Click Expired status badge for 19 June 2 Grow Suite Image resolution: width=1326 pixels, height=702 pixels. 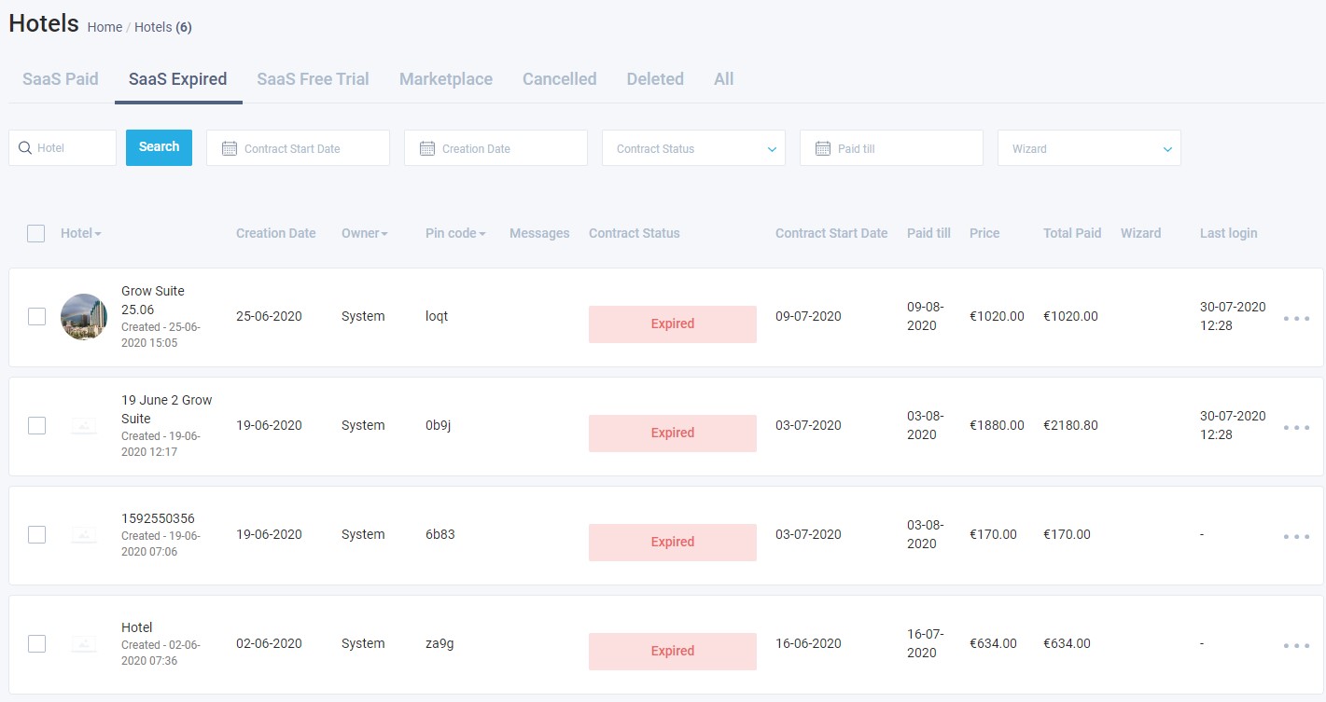[673, 434]
